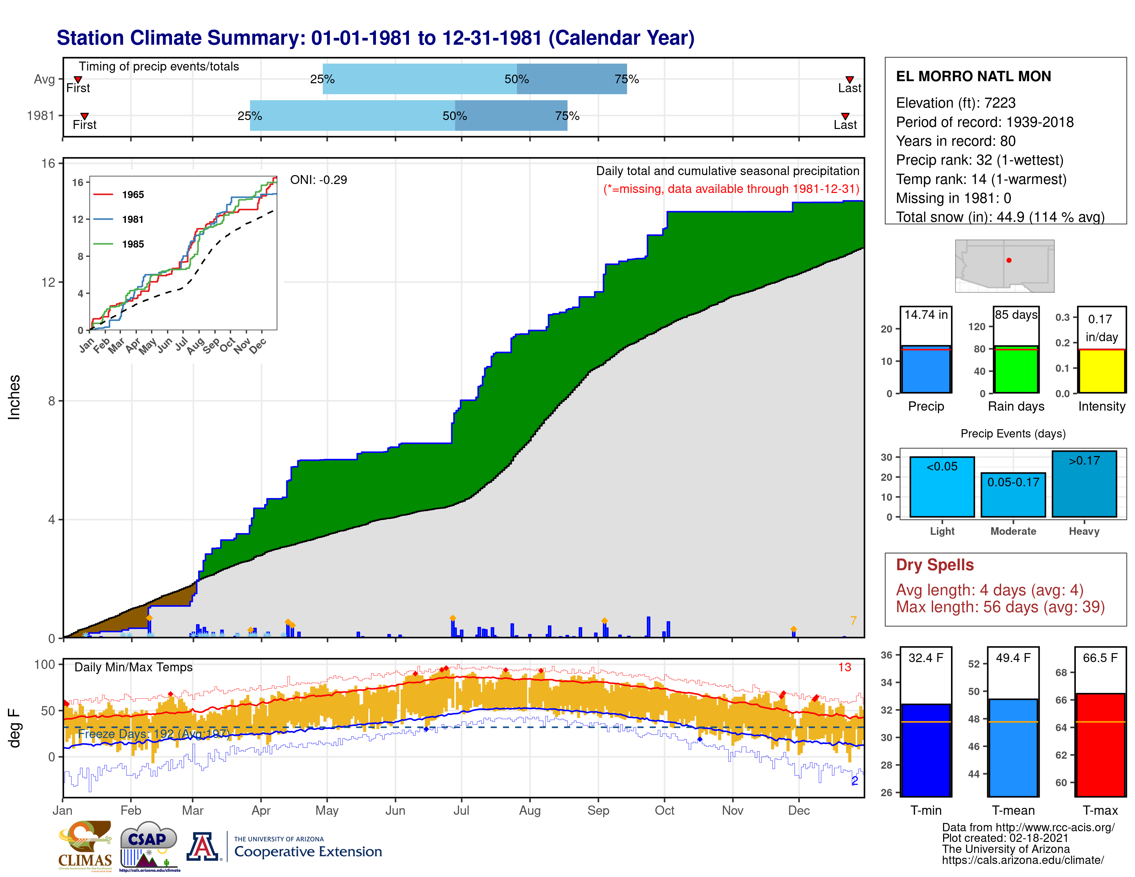The width and height of the screenshot is (1135, 877).
Task: Click the 'Inches' y-axis label
Action: click(x=14, y=398)
